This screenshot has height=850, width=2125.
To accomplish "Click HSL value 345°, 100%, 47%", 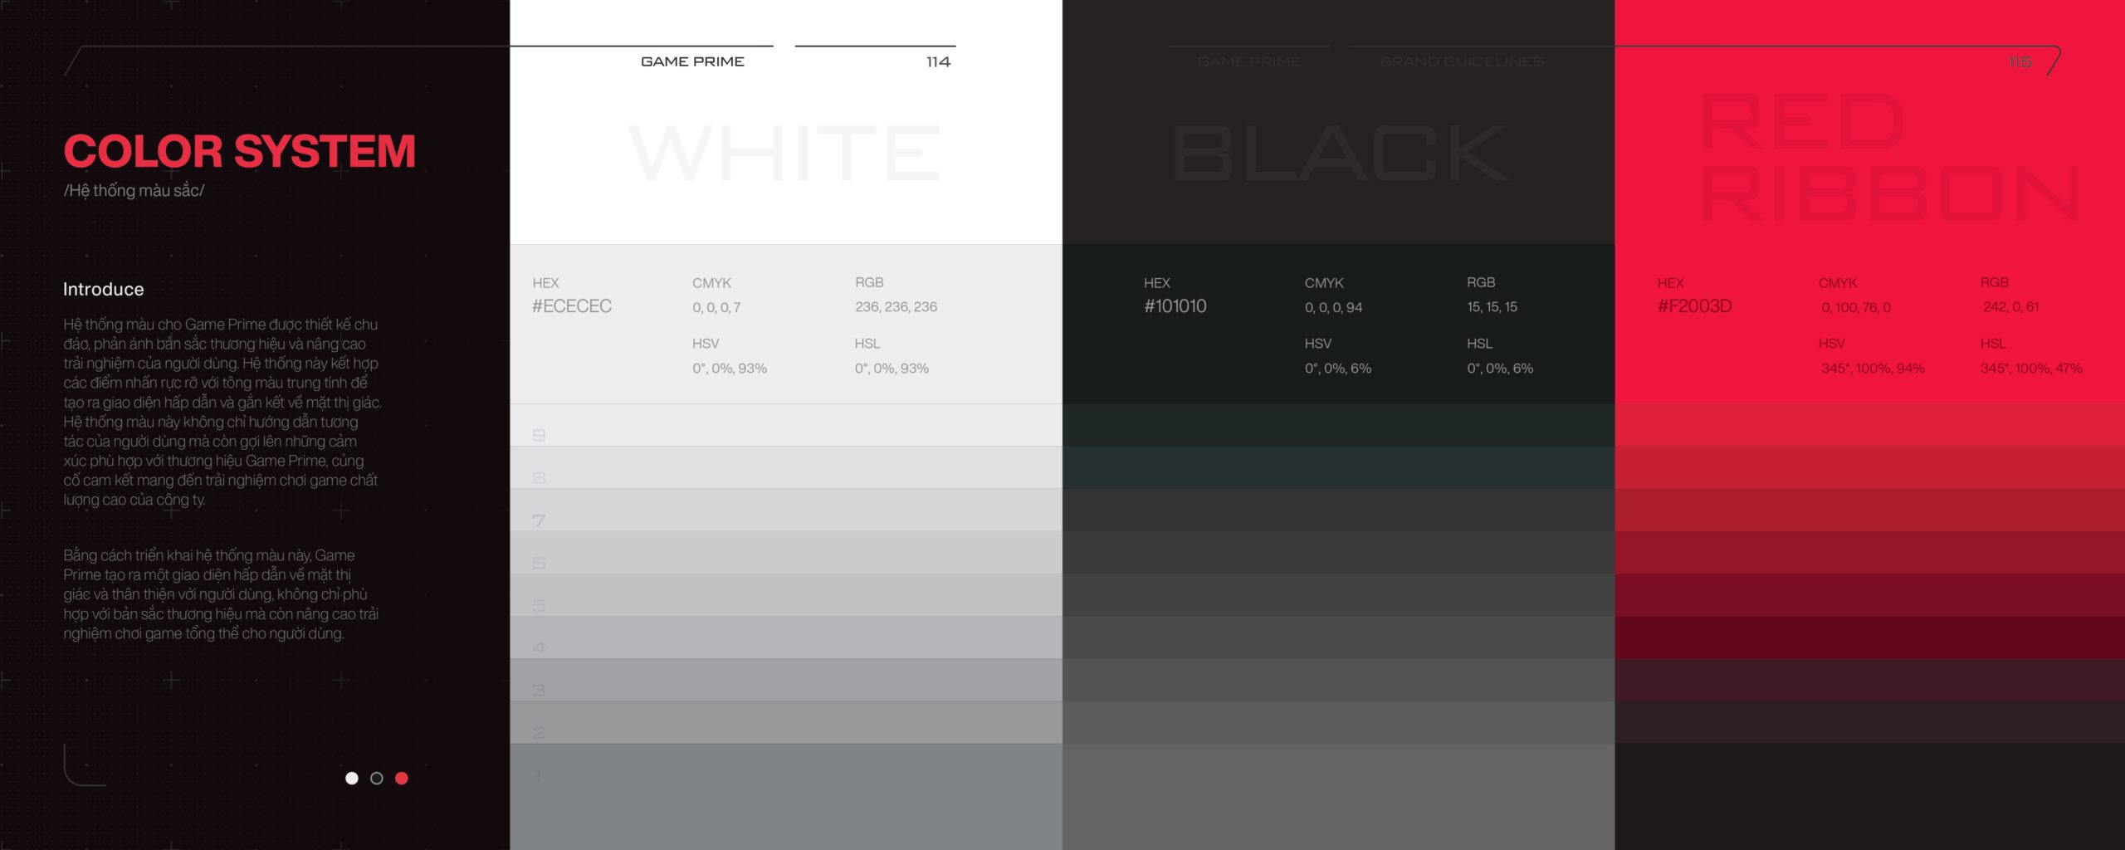I will click(x=2031, y=368).
